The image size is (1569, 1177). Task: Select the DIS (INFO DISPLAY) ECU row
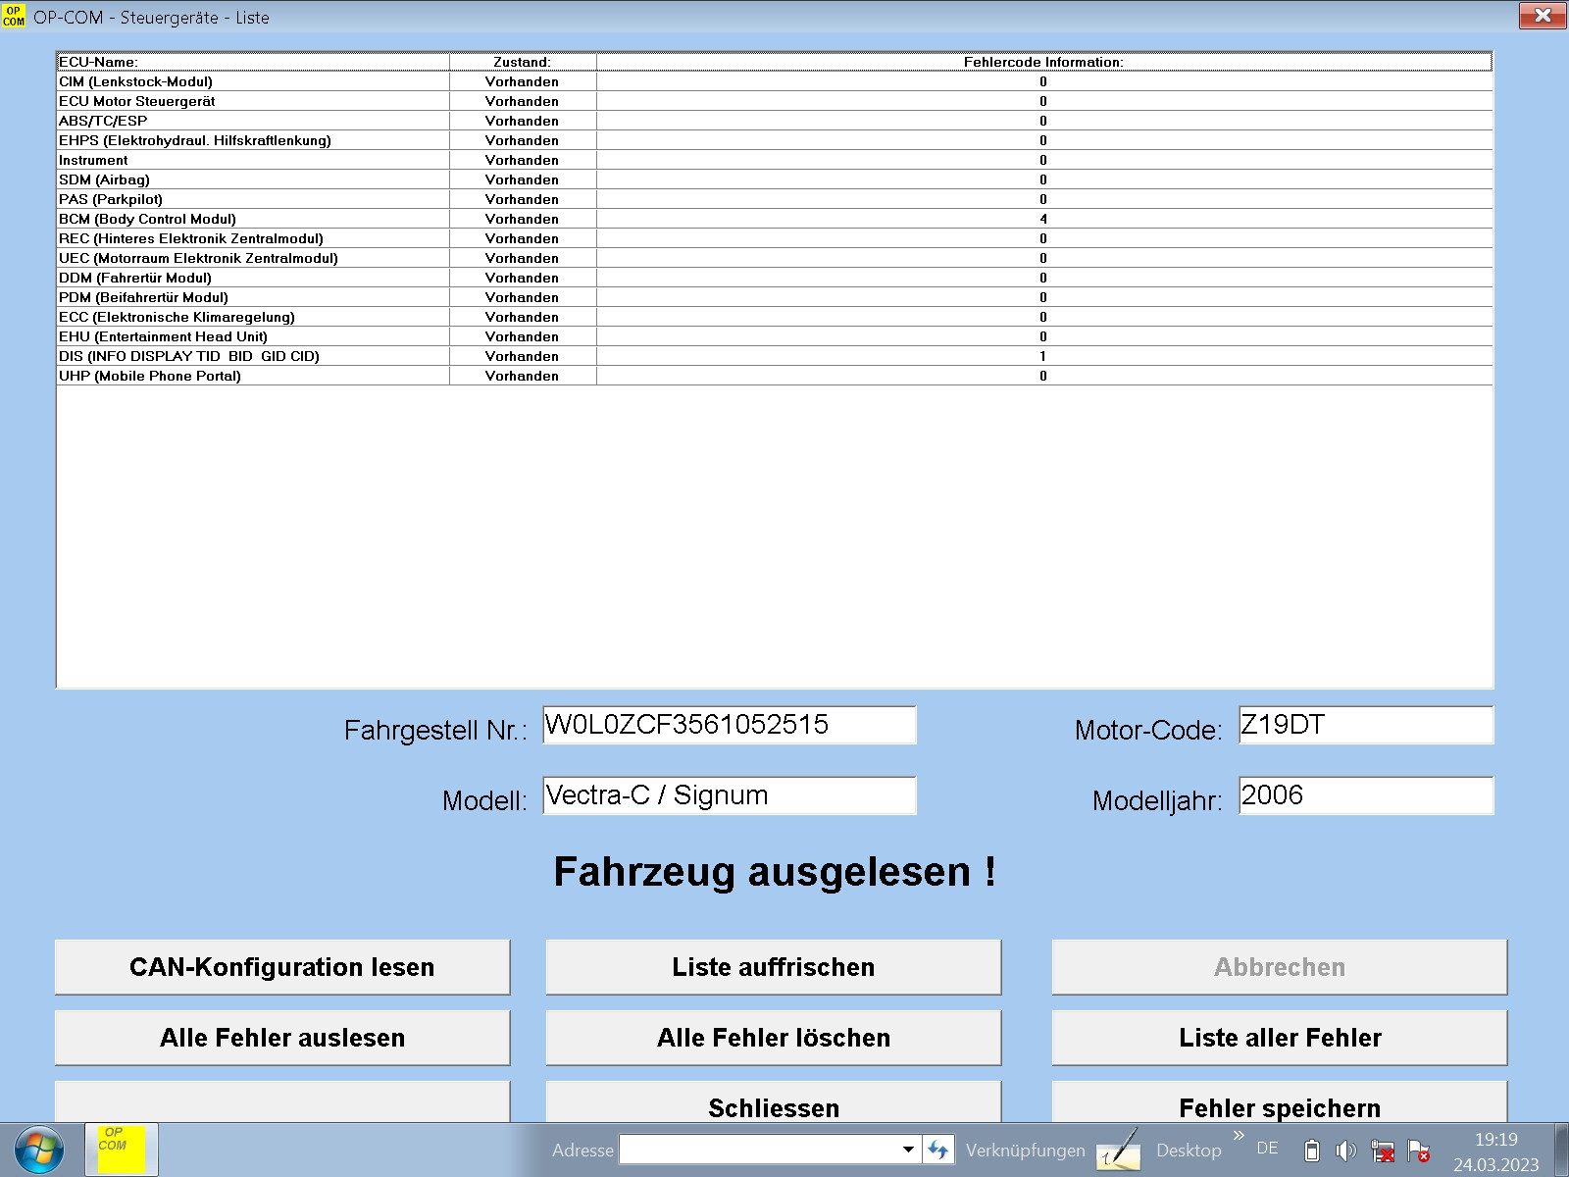click(188, 356)
